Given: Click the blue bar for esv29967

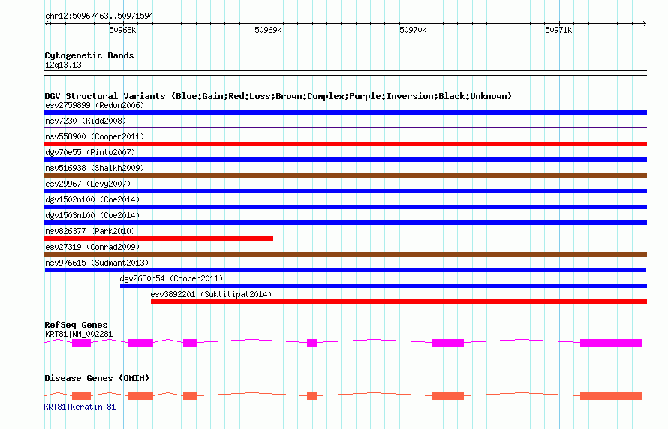Looking at the screenshot, I should [345, 191].
